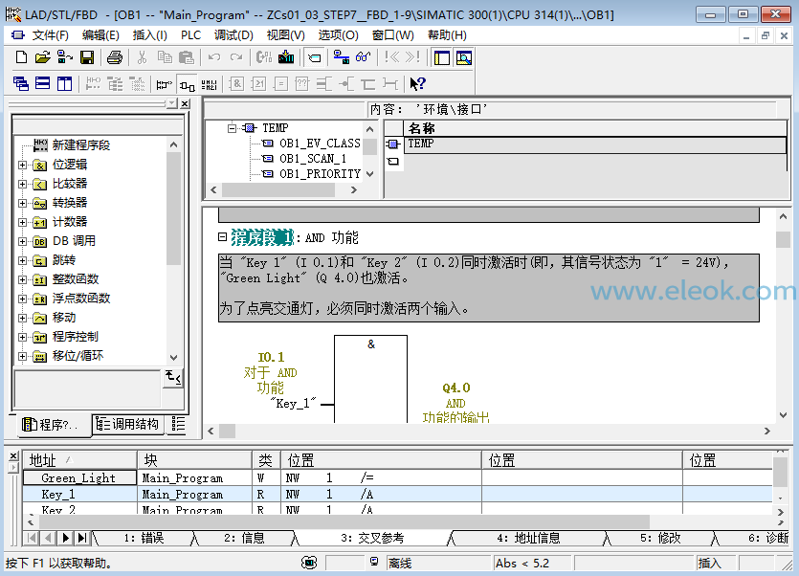This screenshot has width=799, height=576.
Task: Expand the DB 调用 folder
Action: (x=22, y=242)
